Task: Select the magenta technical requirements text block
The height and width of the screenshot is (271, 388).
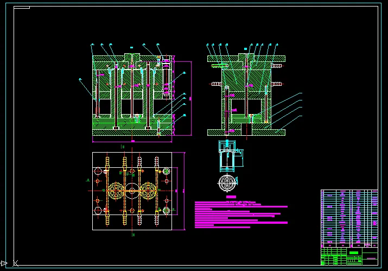Action: tap(241, 215)
